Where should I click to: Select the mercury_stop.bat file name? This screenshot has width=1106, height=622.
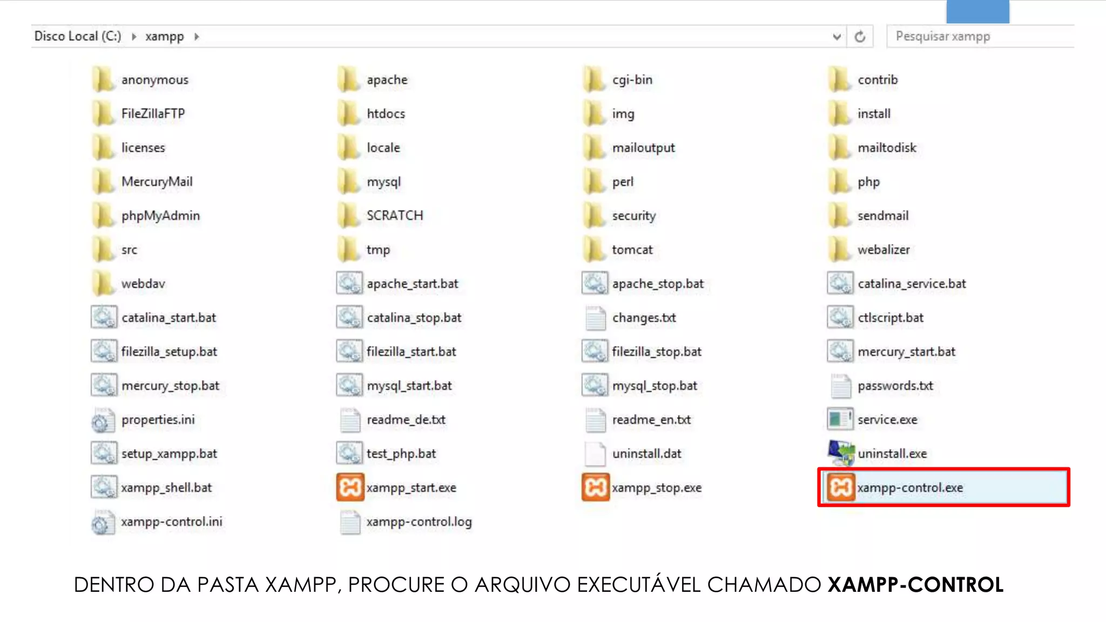click(171, 386)
